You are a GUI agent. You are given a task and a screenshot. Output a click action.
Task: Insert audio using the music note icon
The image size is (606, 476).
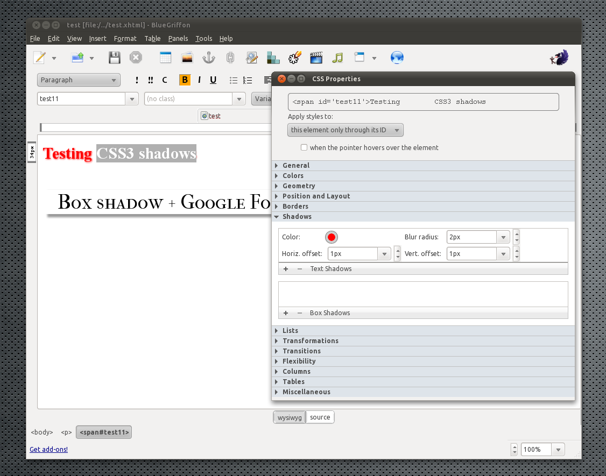coord(337,58)
